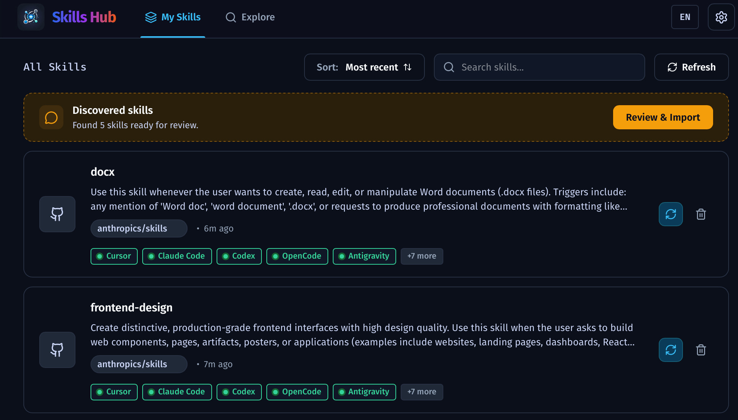Viewport: 738px width, 420px height.
Task: Click the Refresh button
Action: coord(691,67)
